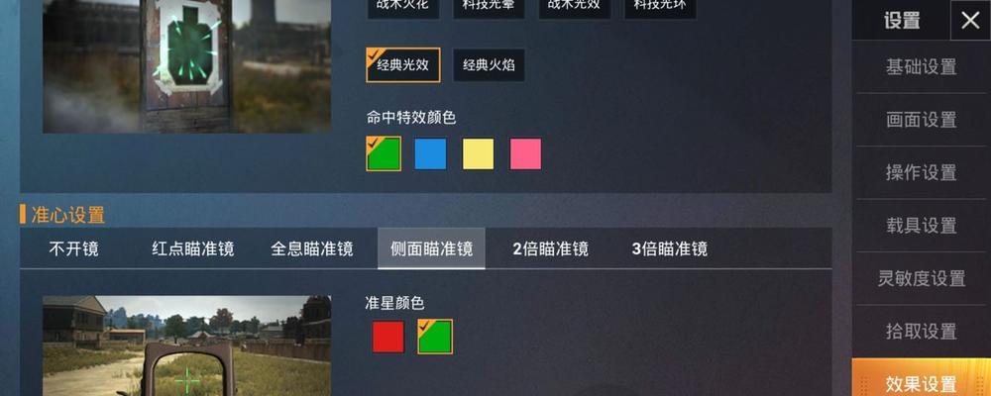Open the 全息瞄准镜 tab
Screen dimensions: 991x396
click(x=311, y=248)
